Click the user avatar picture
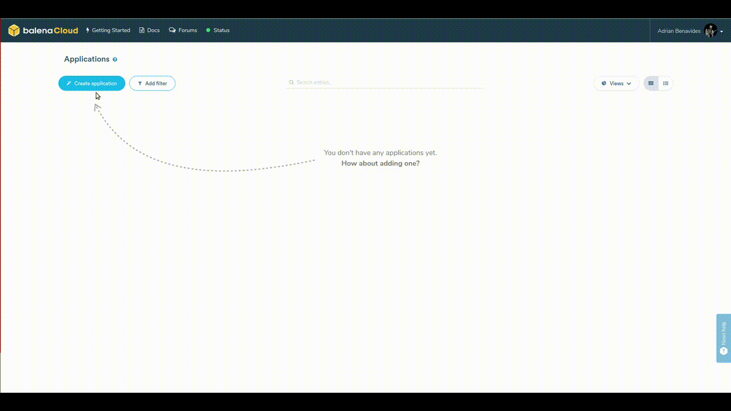This screenshot has height=411, width=731. tap(710, 31)
